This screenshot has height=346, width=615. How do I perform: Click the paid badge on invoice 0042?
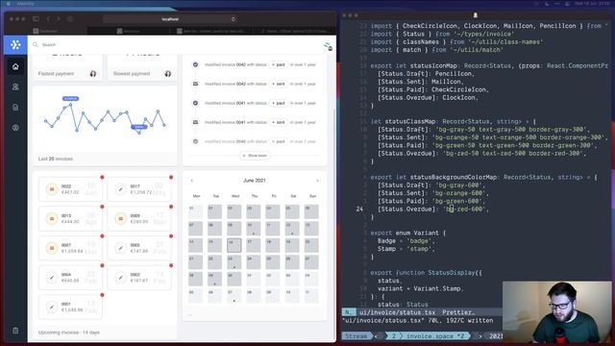(x=279, y=64)
